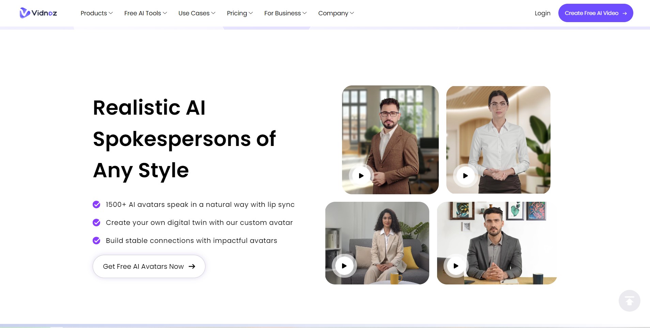
Task: Click checkmark icon beside digital twin line
Action: pos(96,223)
